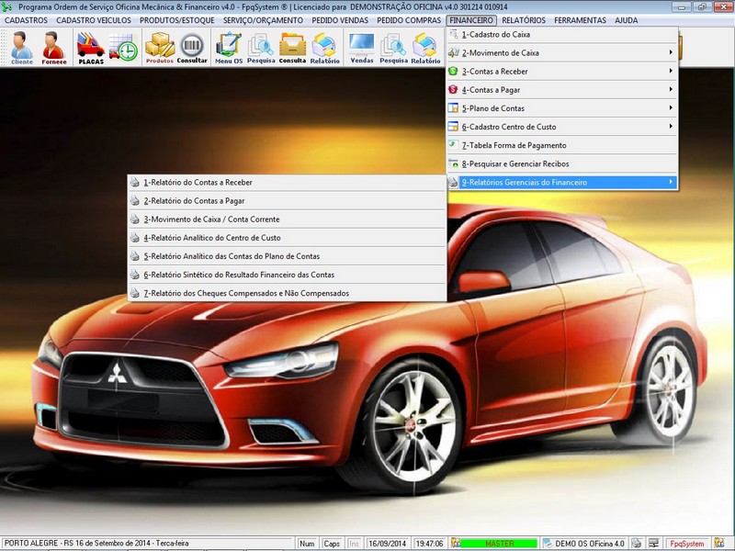Select 7-Tabela Forma de Pagamento
The image size is (735, 551).
tap(562, 145)
